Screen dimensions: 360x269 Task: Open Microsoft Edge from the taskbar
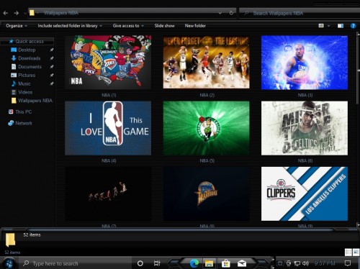[x=194, y=263]
